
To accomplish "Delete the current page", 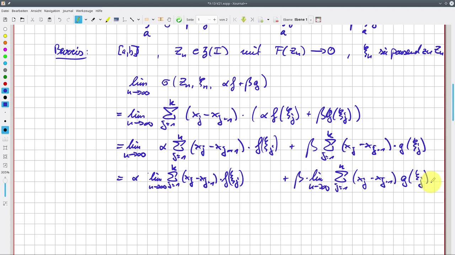I will [x=275, y=19].
